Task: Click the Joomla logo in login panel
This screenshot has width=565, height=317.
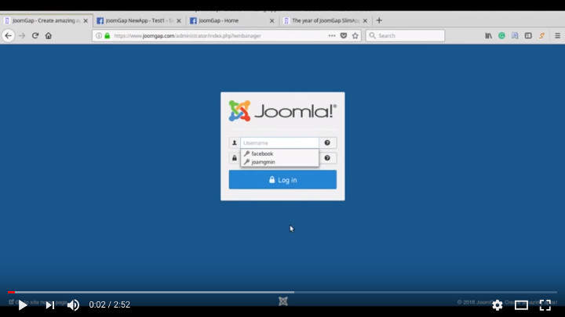Action: pos(282,110)
